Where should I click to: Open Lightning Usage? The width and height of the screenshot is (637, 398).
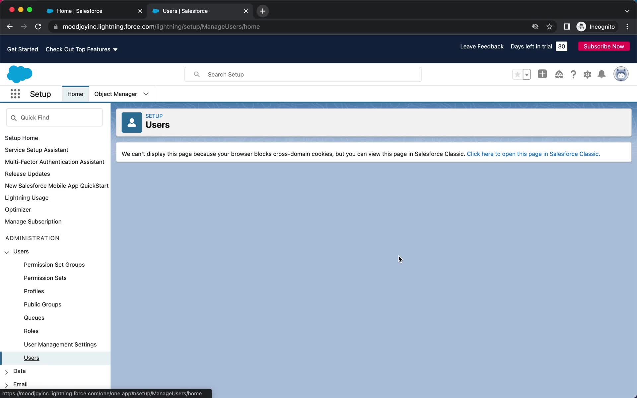click(27, 198)
